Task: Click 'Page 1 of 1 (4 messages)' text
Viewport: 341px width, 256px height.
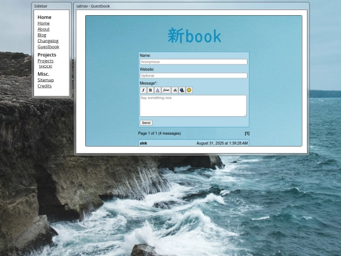Action: (159, 133)
